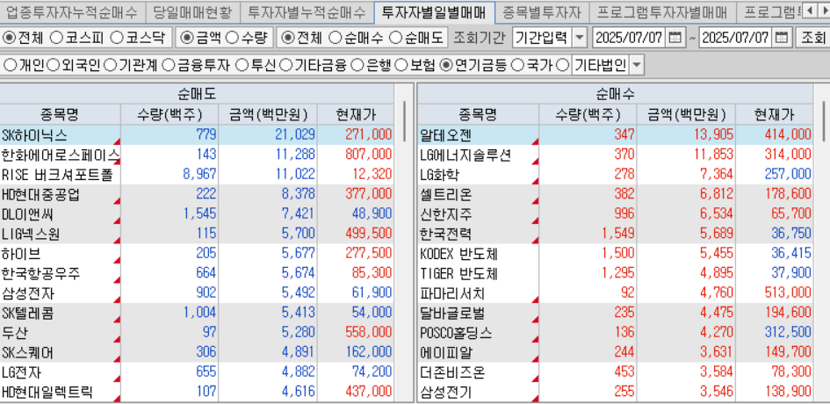The width and height of the screenshot is (830, 404).
Task: Sort by 금액(백만원) in 순매수 table
Action: (x=687, y=114)
